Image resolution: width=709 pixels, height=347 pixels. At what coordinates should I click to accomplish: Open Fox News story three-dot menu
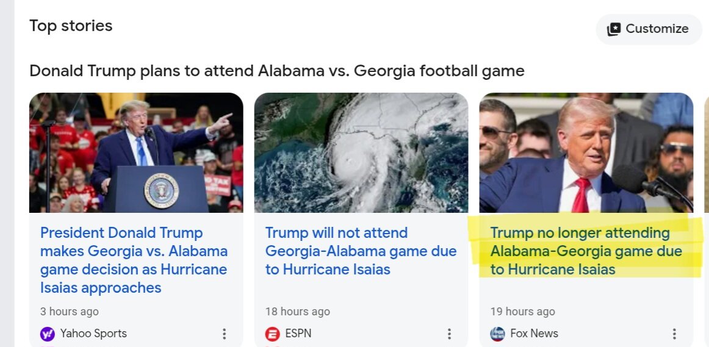(x=674, y=334)
